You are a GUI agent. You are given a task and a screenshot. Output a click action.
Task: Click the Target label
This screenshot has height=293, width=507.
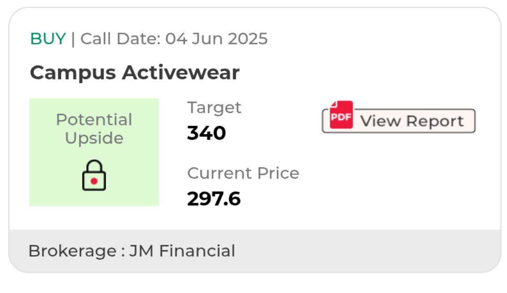pos(214,107)
